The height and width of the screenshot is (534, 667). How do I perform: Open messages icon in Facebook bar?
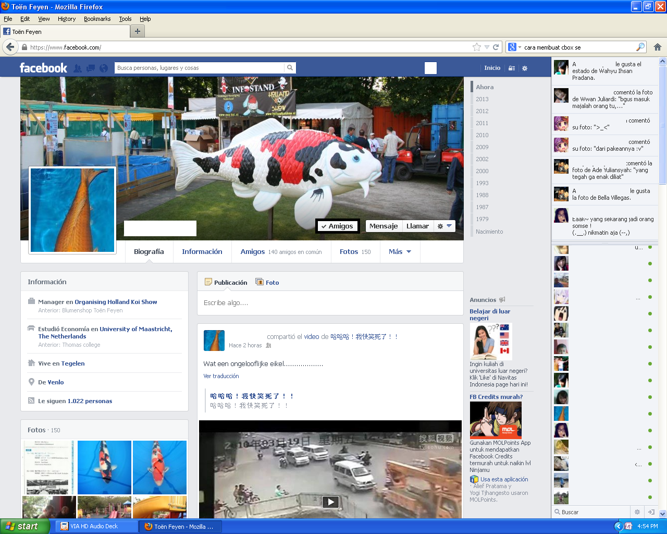91,68
